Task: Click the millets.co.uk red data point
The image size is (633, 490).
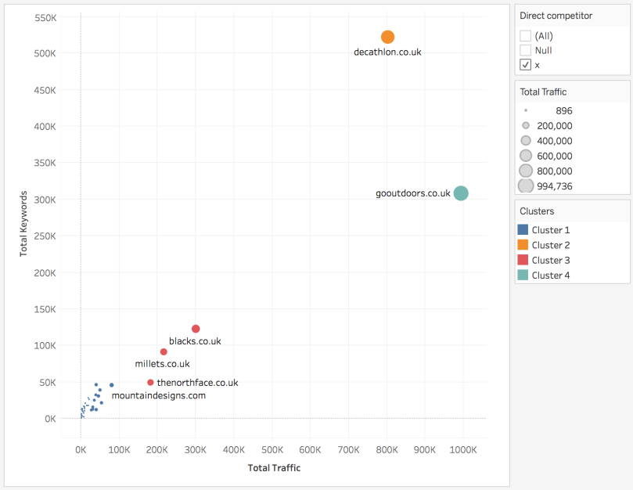Action: (x=164, y=352)
